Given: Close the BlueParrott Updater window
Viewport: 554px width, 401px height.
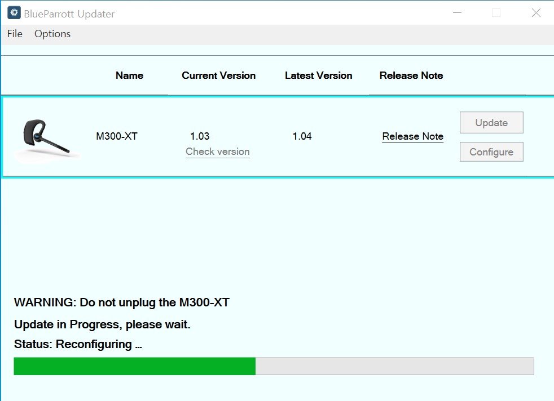Looking at the screenshot, I should point(536,13).
